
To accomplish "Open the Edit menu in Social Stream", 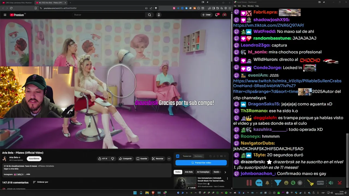I will pyautogui.click(x=239, y=6).
